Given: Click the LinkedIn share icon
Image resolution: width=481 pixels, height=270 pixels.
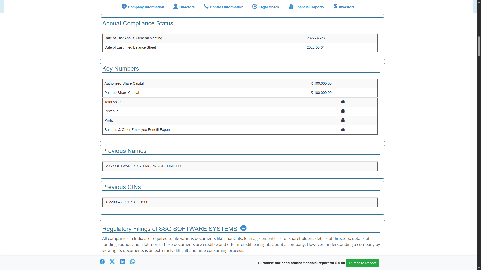Looking at the screenshot, I should 123,262.
